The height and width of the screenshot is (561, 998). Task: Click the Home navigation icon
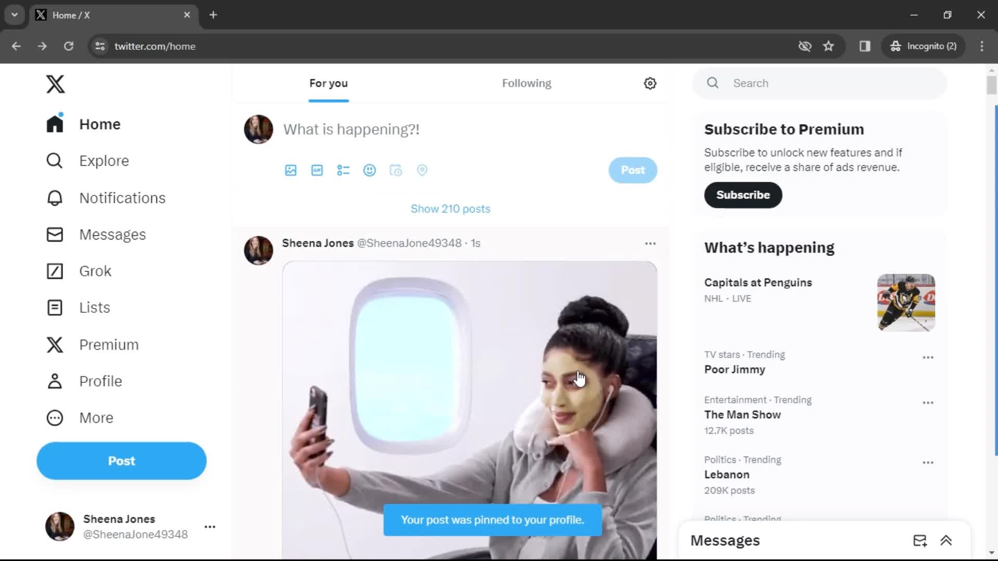[x=54, y=123]
